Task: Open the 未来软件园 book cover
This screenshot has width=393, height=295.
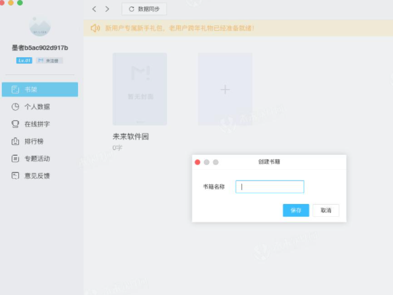Action: coord(139,89)
